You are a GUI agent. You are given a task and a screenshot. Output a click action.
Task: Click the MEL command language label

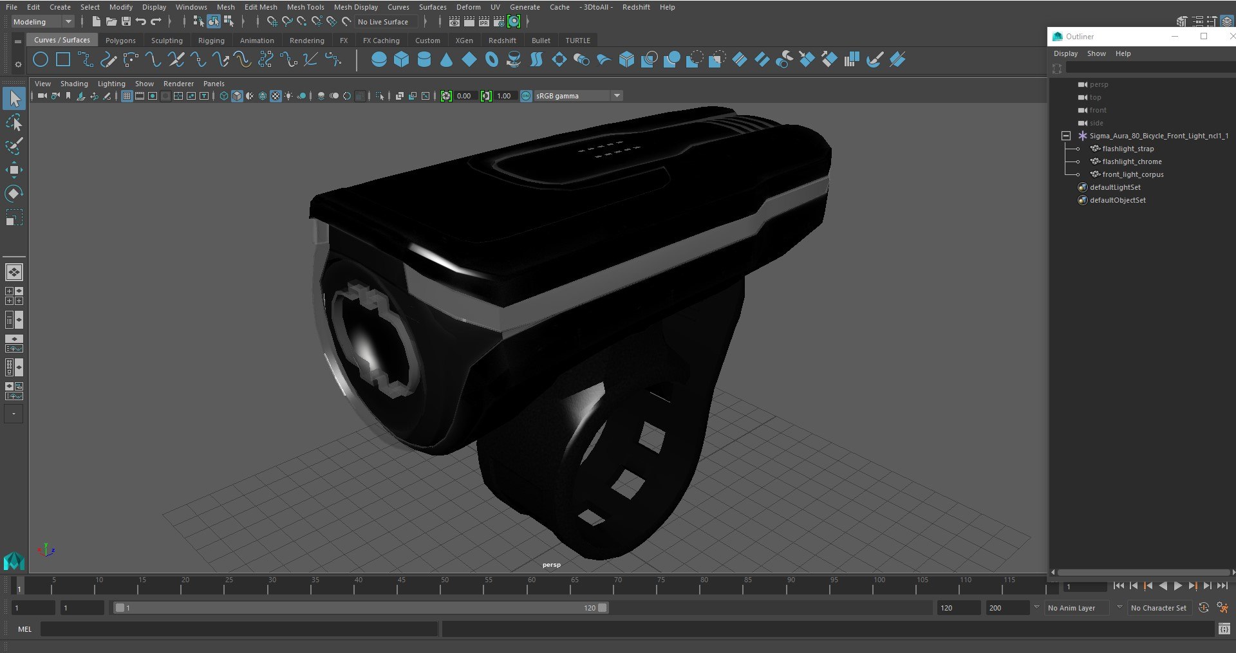point(24,629)
